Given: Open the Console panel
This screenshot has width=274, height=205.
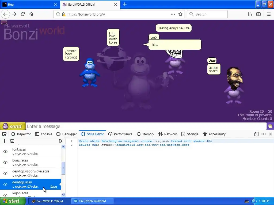Looking at the screenshot, I should [44, 134].
